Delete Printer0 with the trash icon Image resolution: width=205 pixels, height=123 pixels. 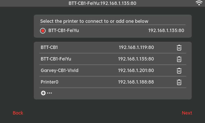point(179,82)
